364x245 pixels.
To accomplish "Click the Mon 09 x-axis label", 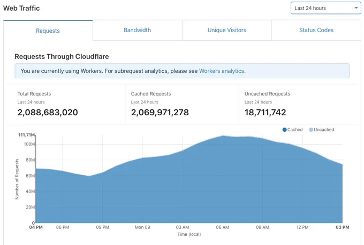I will (x=142, y=227).
